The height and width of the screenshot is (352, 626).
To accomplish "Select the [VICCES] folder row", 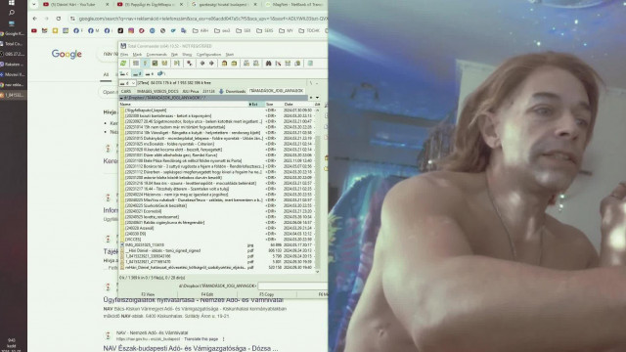I will click(x=217, y=240).
